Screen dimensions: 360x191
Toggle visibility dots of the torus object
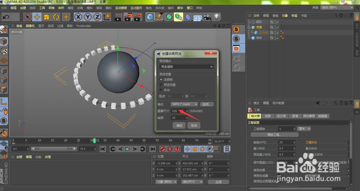pyautogui.click(x=275, y=22)
